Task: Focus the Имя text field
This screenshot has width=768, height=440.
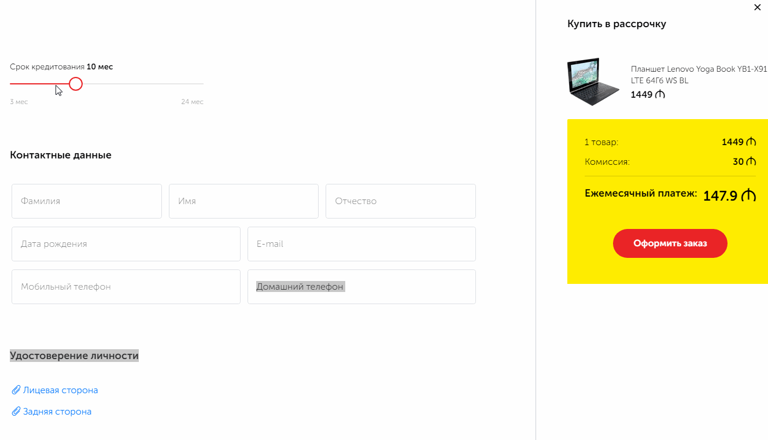Action: click(x=243, y=201)
